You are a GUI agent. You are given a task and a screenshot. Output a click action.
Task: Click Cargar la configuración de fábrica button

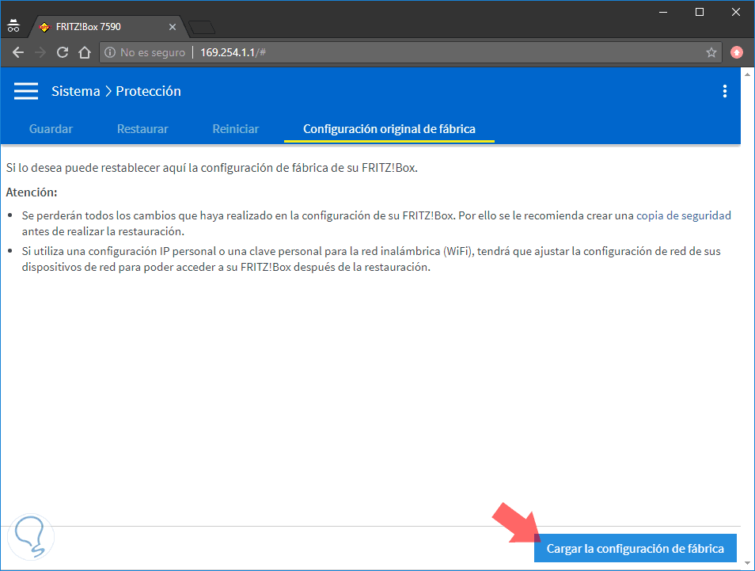pyautogui.click(x=635, y=548)
